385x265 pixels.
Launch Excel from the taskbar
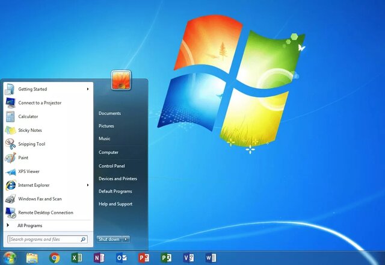point(76,258)
